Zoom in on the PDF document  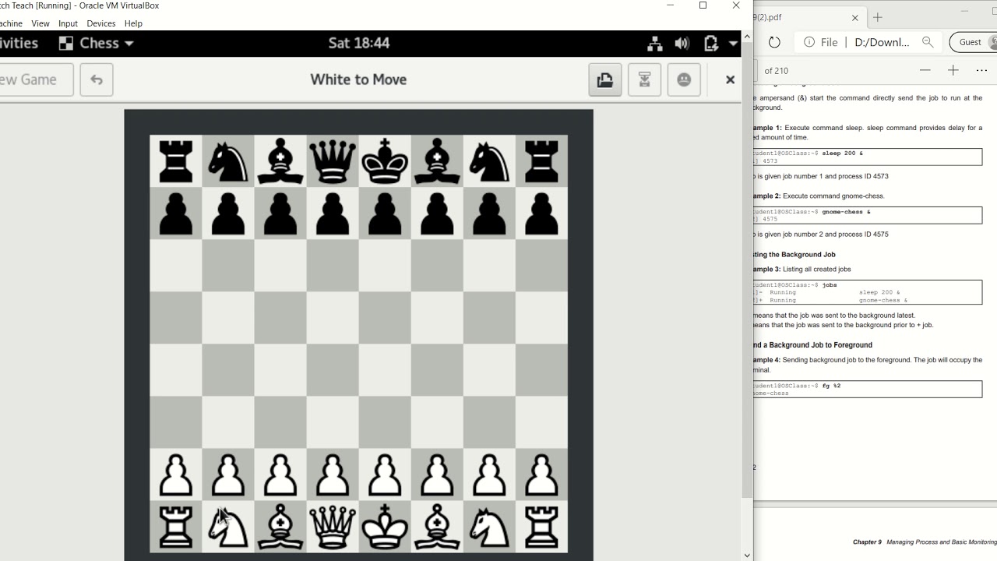pyautogui.click(x=953, y=70)
